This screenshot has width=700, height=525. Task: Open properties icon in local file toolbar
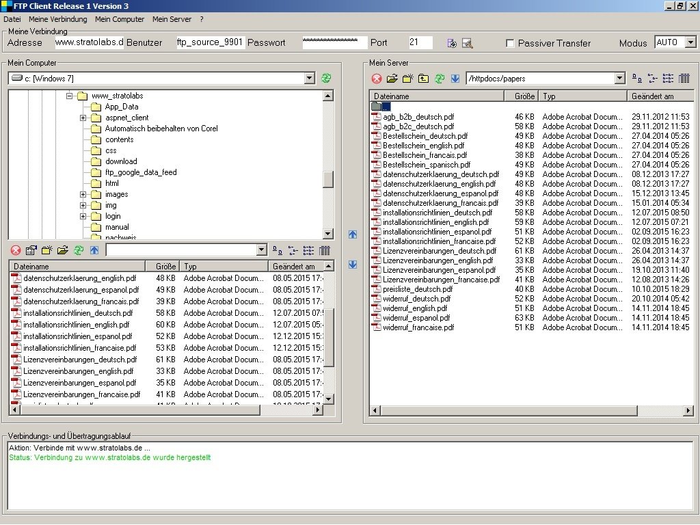(31, 250)
